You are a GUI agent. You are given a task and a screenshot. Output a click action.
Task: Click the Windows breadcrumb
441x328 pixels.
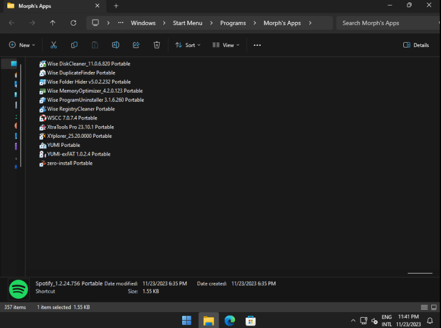143,23
